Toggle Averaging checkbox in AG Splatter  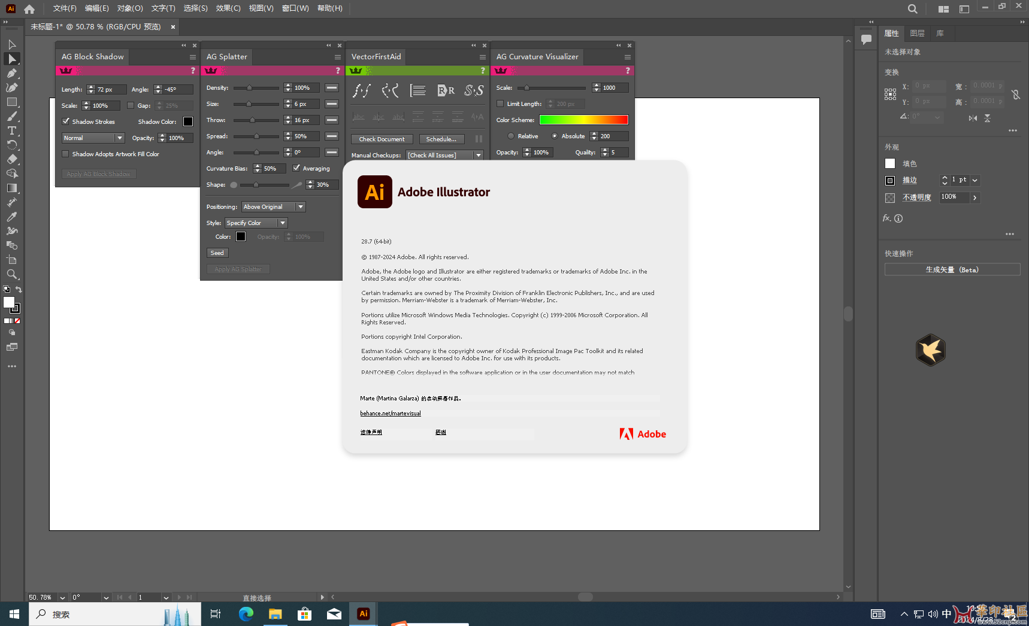point(296,168)
